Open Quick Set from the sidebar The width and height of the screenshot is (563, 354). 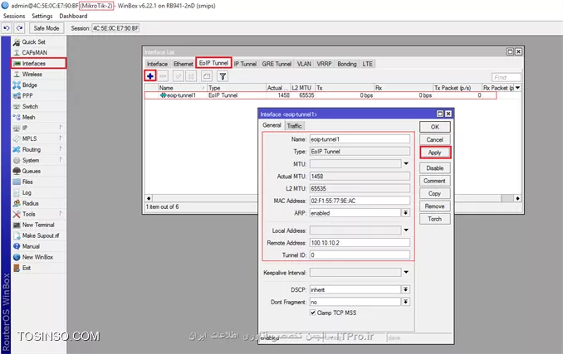click(34, 42)
